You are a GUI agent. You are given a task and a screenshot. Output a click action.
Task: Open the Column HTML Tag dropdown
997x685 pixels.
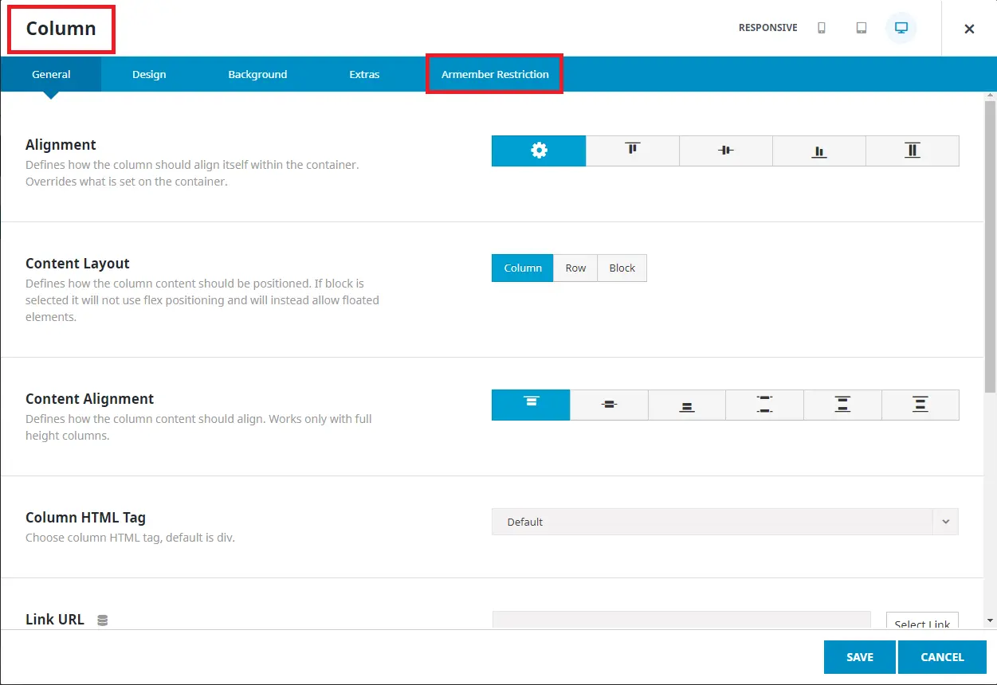pyautogui.click(x=724, y=522)
